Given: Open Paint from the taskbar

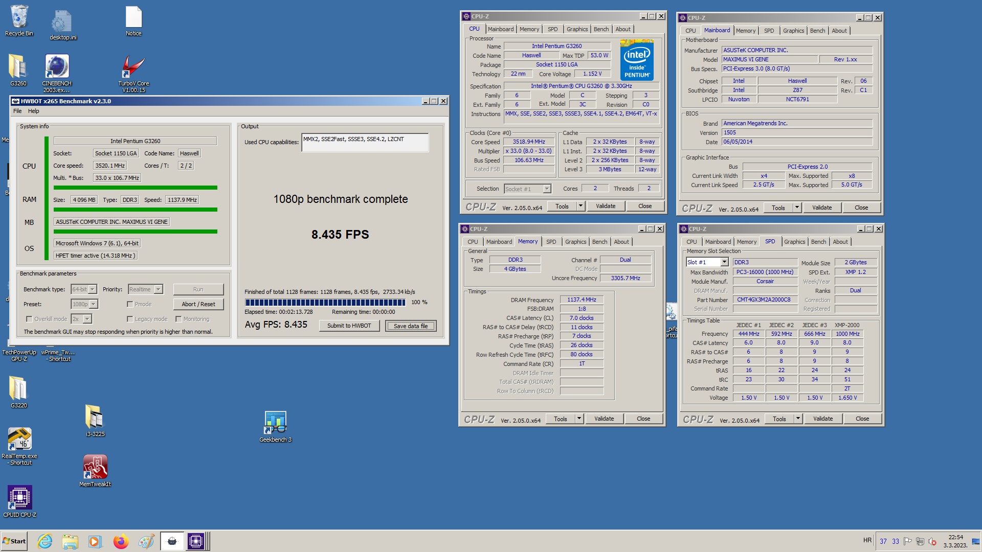Looking at the screenshot, I should [146, 541].
